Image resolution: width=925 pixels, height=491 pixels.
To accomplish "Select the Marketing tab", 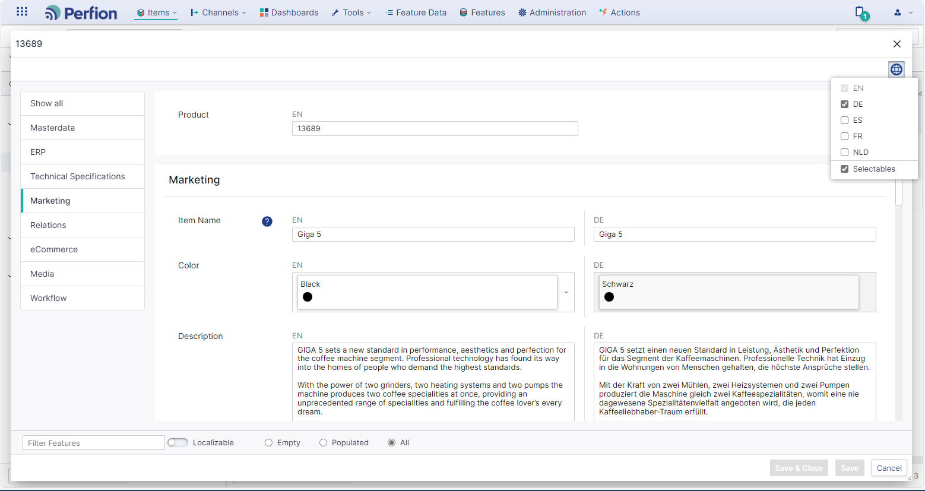I will [83, 201].
